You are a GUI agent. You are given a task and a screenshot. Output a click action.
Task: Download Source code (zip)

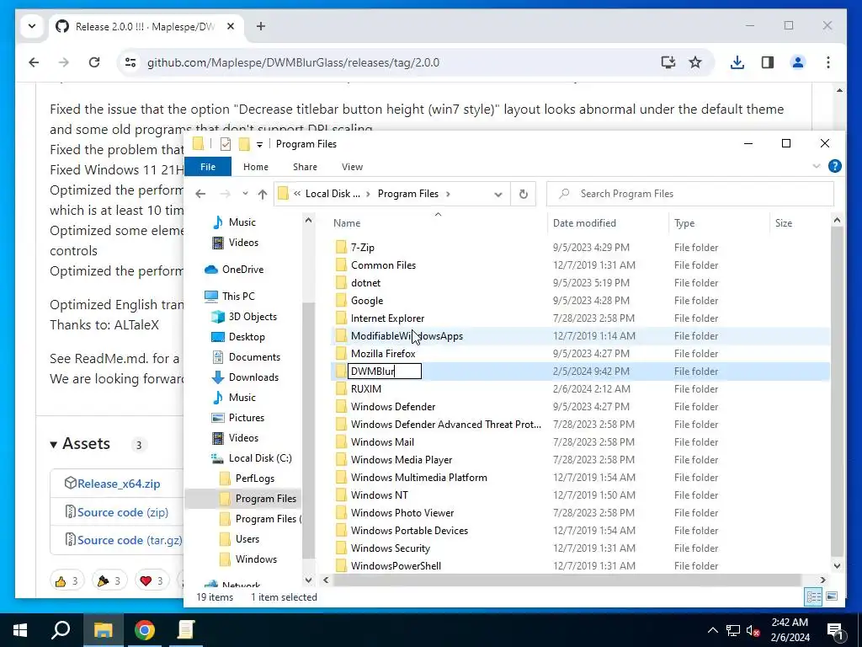pyautogui.click(x=123, y=512)
